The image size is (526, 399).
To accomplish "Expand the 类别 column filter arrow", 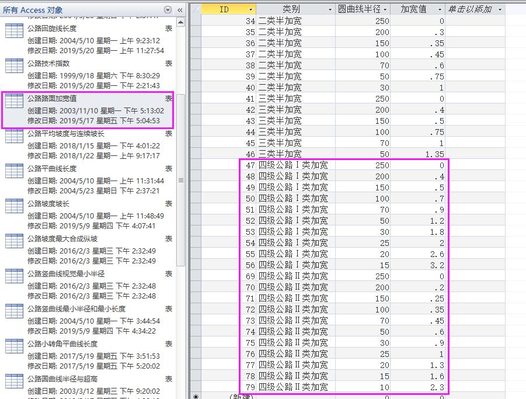I will (332, 9).
